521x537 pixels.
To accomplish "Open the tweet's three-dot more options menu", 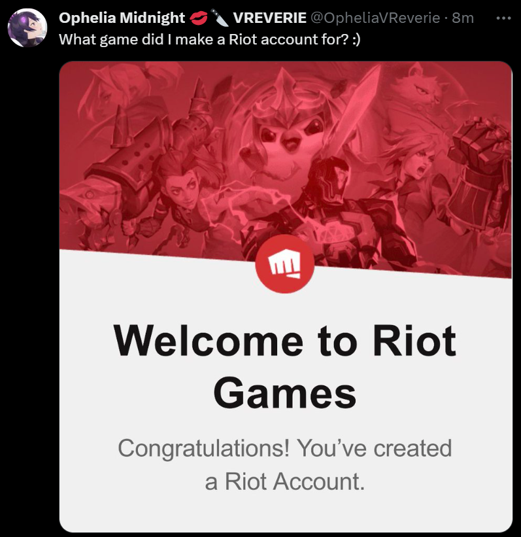I will [x=503, y=18].
